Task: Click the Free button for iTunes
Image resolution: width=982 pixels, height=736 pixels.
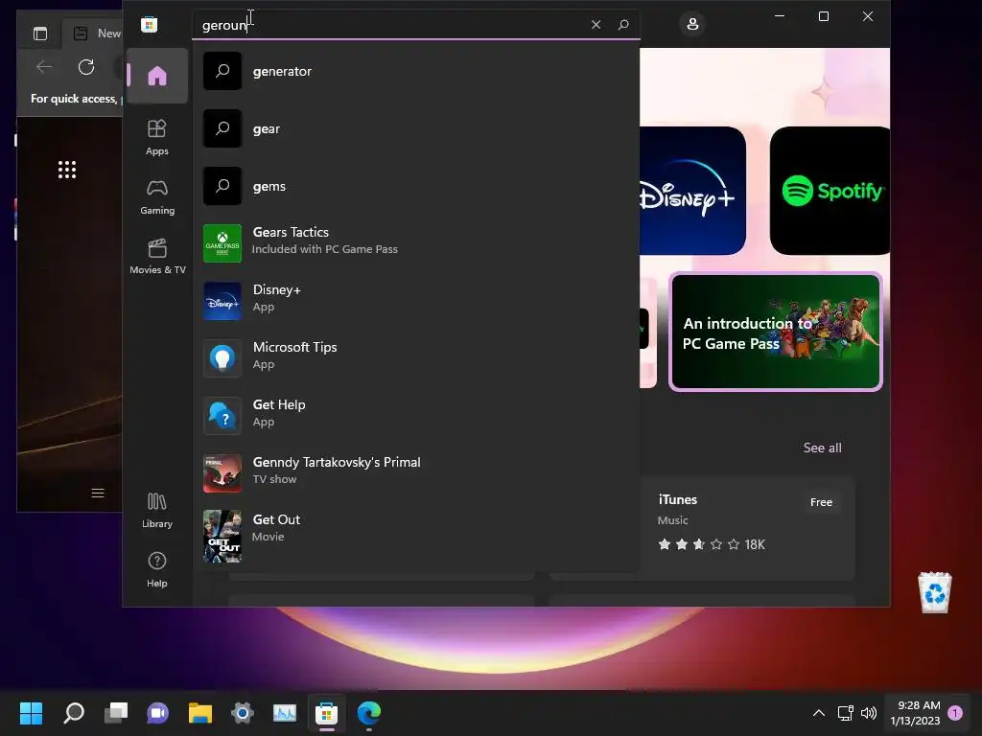Action: coord(821,502)
